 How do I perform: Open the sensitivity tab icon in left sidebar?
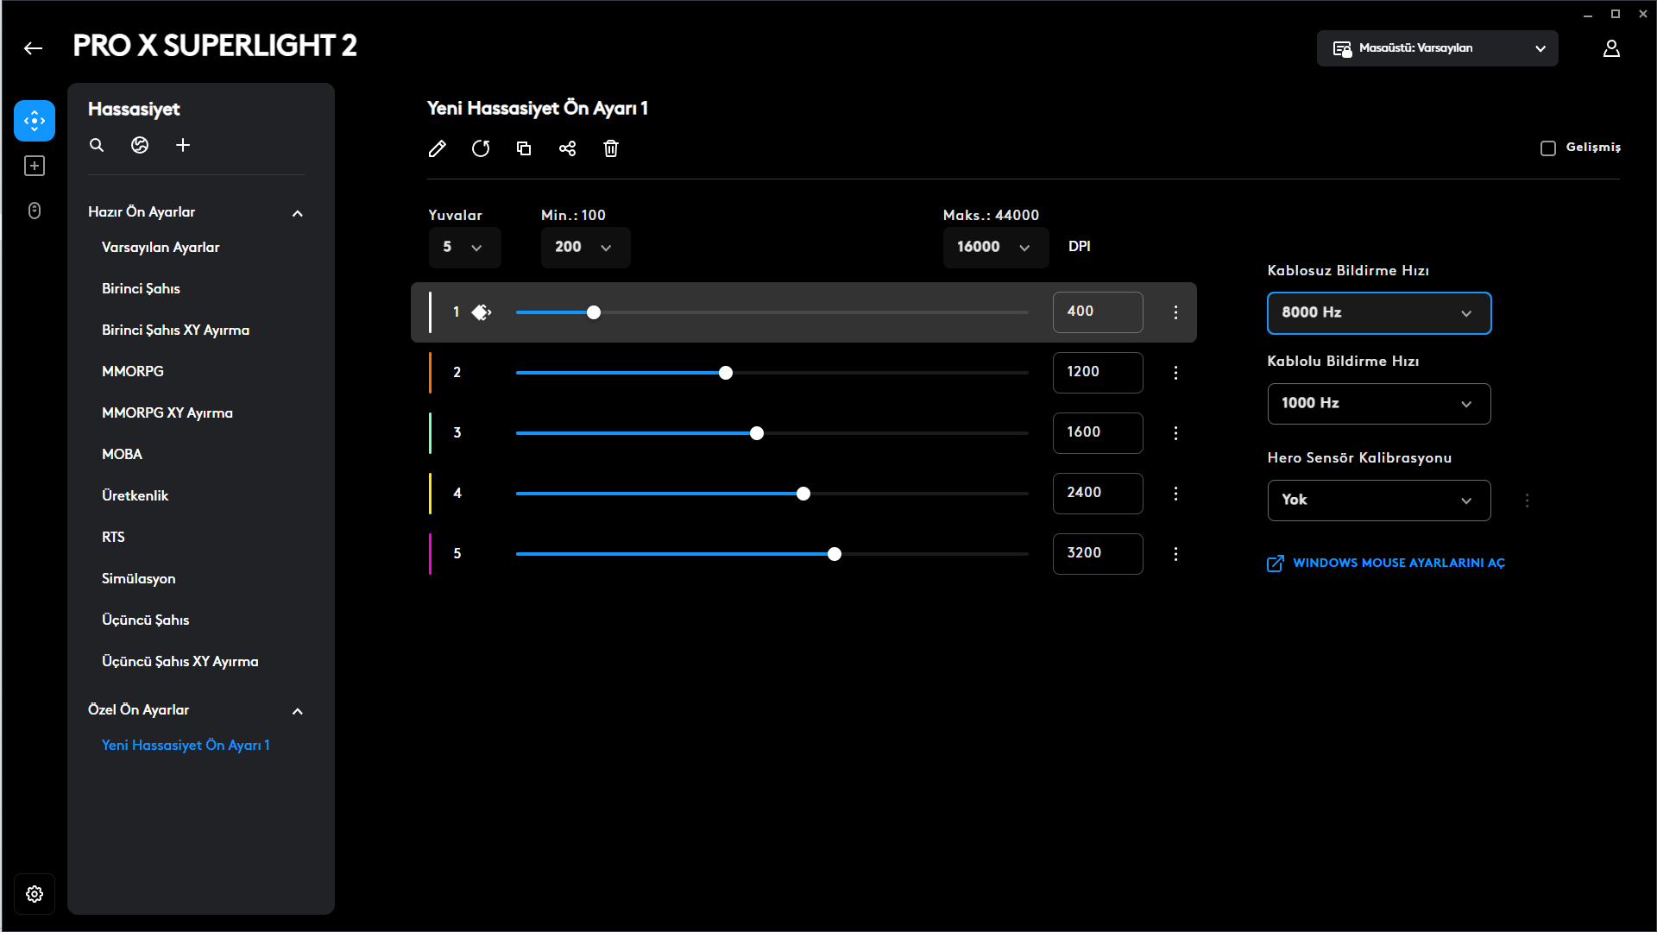35,121
